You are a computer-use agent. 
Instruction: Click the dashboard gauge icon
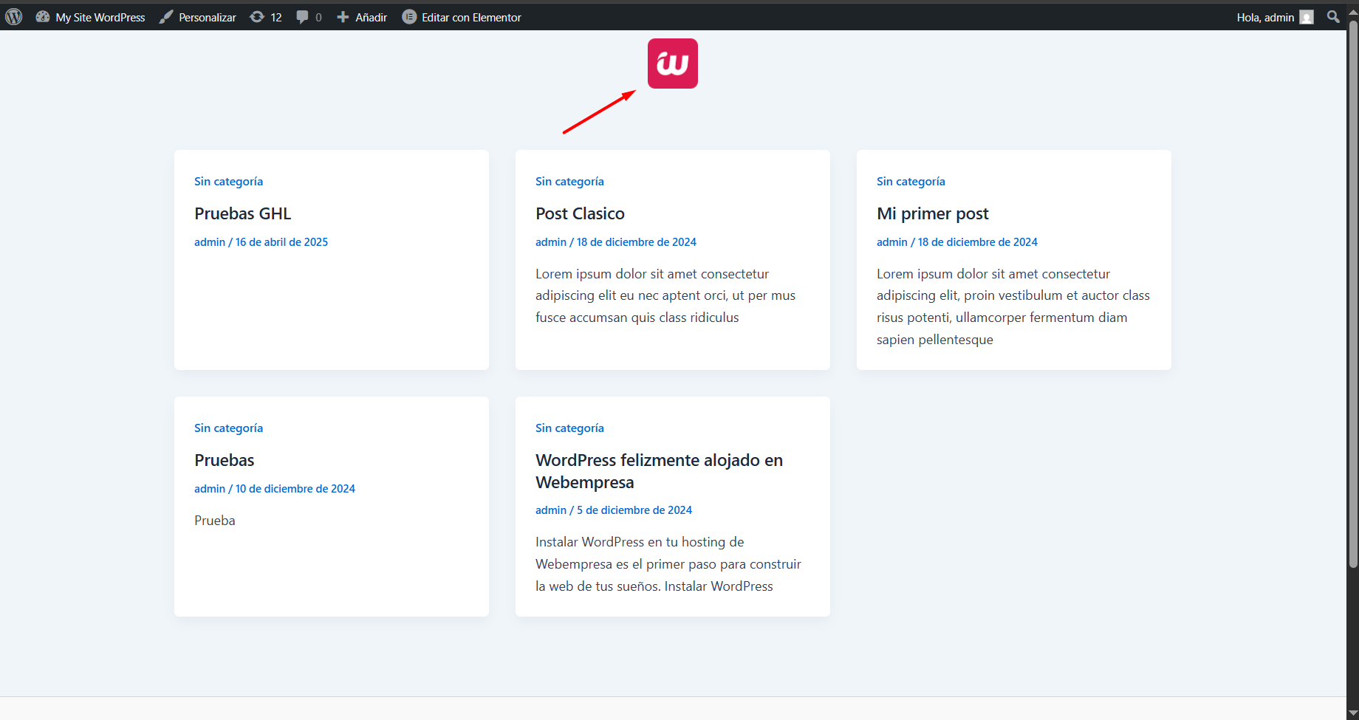[43, 17]
